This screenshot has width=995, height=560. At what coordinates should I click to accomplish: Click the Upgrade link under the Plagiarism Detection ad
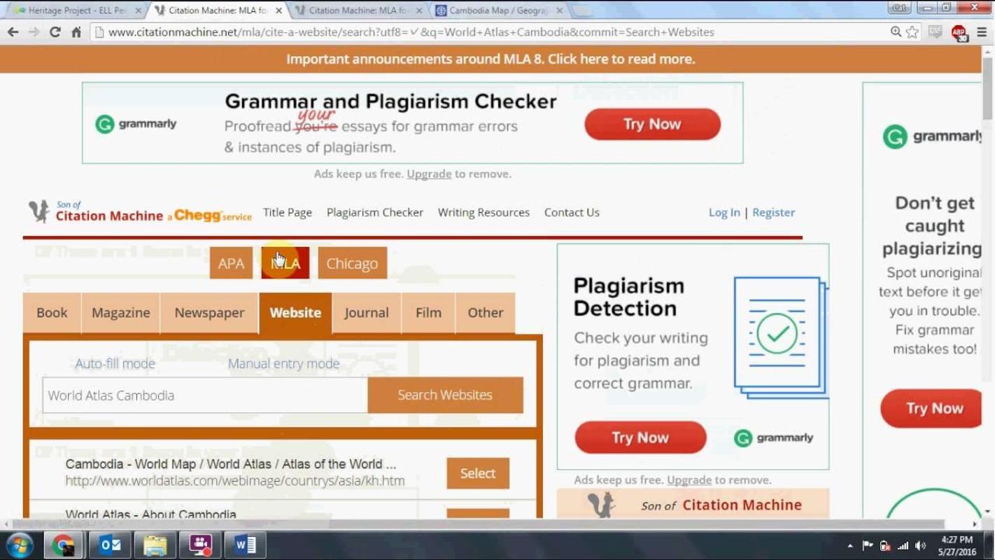(689, 479)
